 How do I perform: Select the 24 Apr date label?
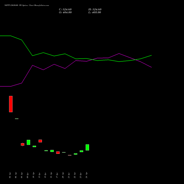(86, 175)
